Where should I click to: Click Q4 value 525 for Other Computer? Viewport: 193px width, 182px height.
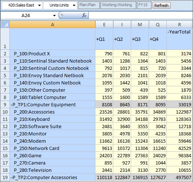coord(158,90)
